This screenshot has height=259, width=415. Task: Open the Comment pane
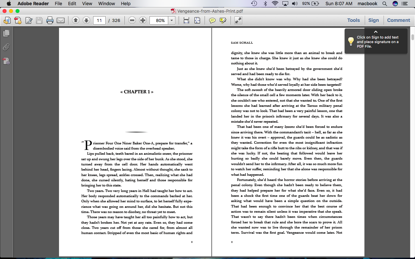[398, 20]
